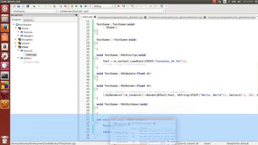258x145 pixels.
Task: Fold the VOnUpdate block at line 39
Action: [95, 77]
